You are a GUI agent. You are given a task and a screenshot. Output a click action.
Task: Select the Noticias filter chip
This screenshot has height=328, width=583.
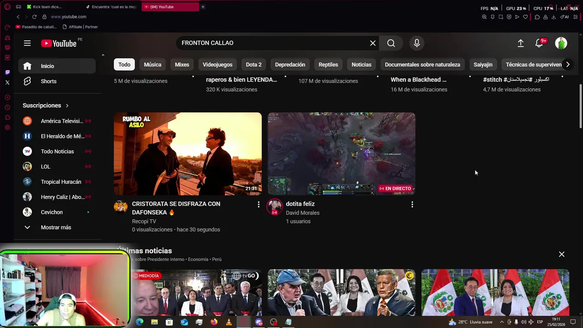[x=361, y=65]
